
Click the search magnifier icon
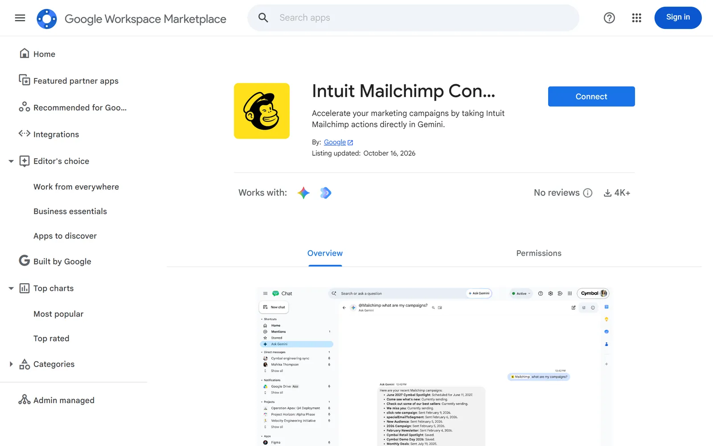[x=263, y=18]
